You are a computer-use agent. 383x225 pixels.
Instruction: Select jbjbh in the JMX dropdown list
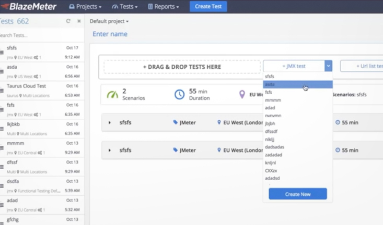298,123
